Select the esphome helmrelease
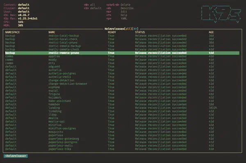 point(122,87)
